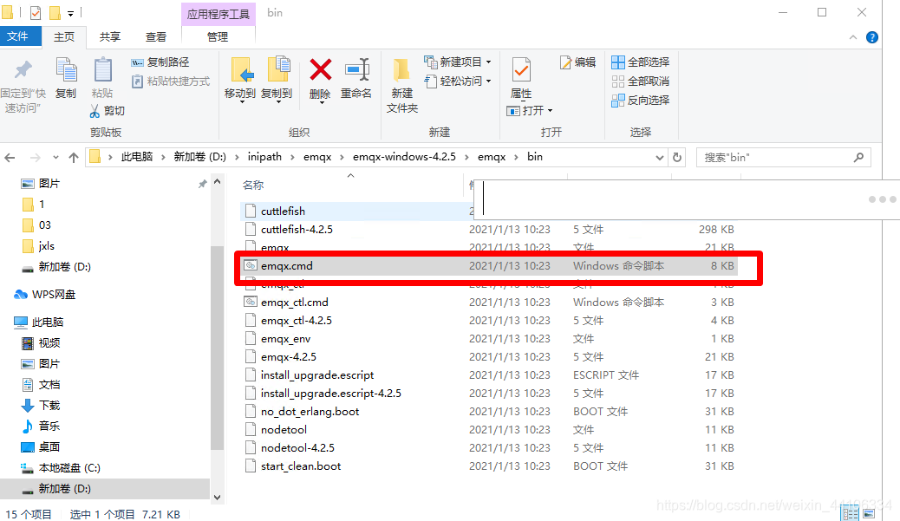Open the New Item (新建项目) dropdown
Screen dimensions: 900x521
458,62
